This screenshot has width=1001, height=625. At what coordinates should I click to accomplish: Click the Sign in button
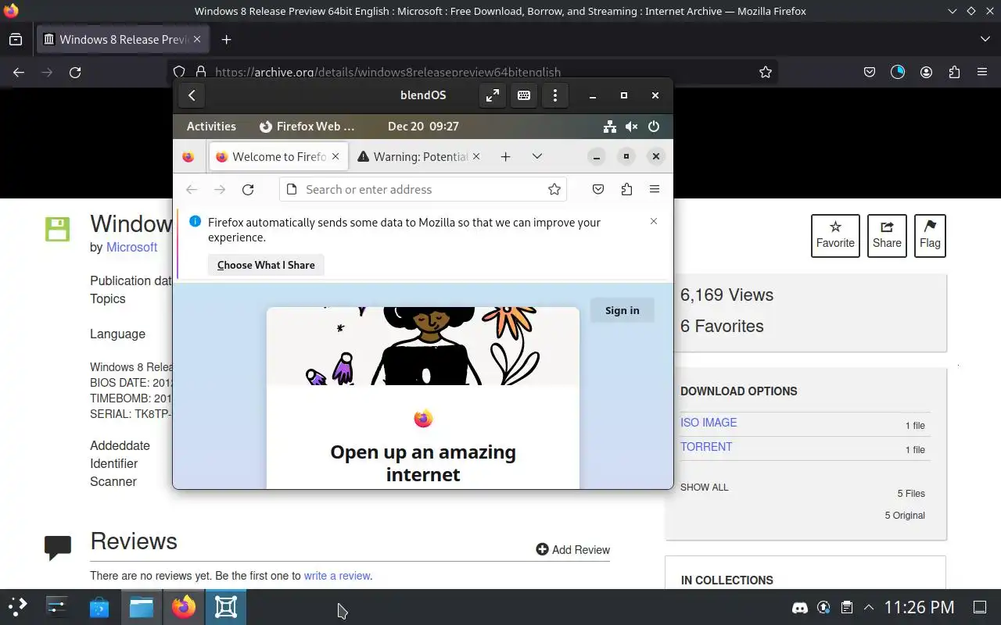[x=622, y=310]
